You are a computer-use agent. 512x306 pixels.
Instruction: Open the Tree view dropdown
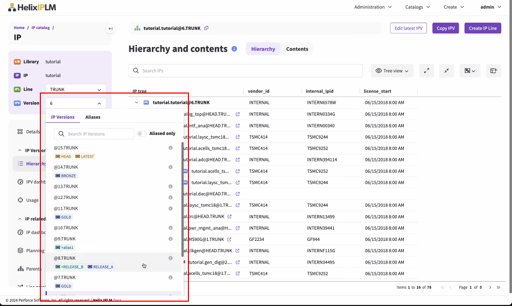point(392,70)
